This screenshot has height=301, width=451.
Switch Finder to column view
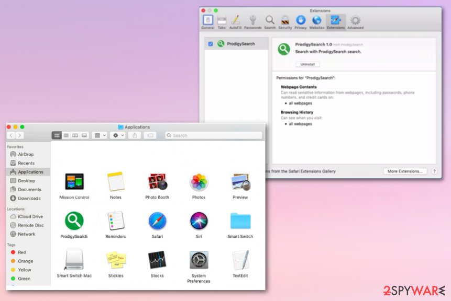pyautogui.click(x=75, y=135)
